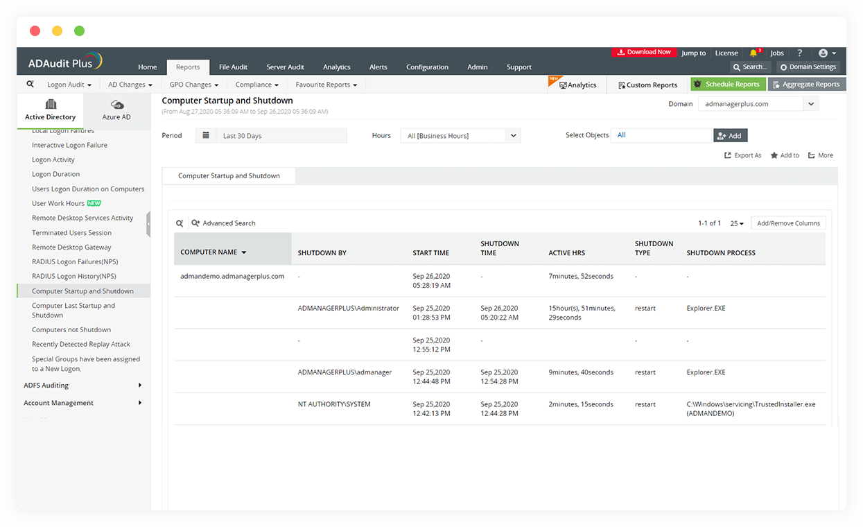Image resolution: width=863 pixels, height=527 pixels.
Task: Open the Support tab
Action: coord(518,67)
